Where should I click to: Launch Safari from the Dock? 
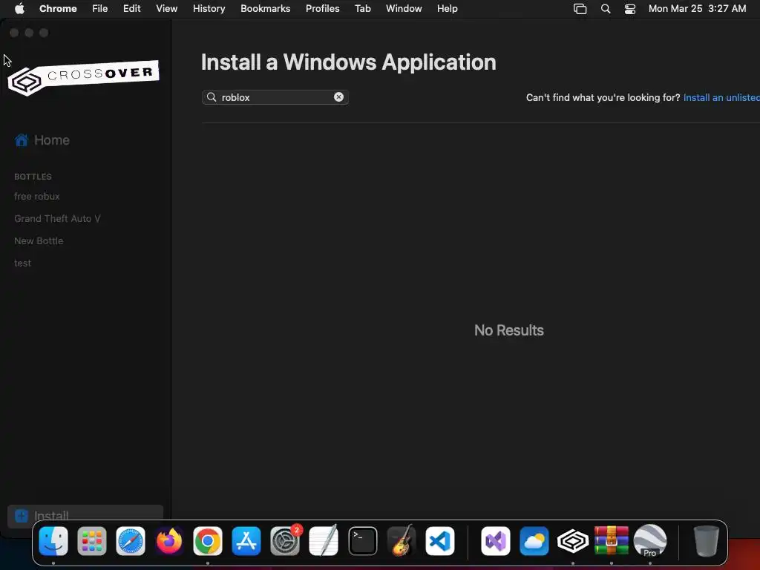131,541
